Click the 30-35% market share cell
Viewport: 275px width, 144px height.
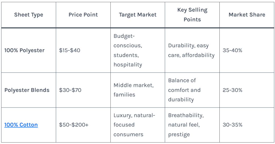[232, 125]
